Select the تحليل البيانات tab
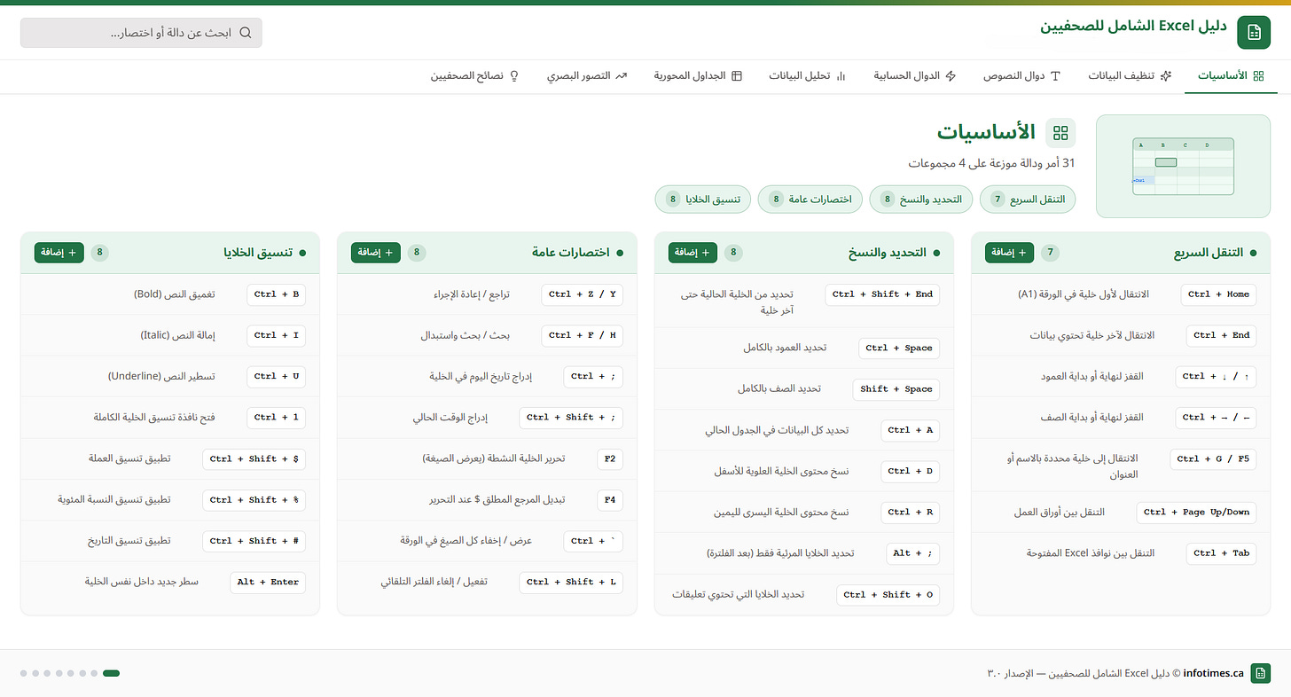Viewport: 1291px width, 697px height. point(807,76)
